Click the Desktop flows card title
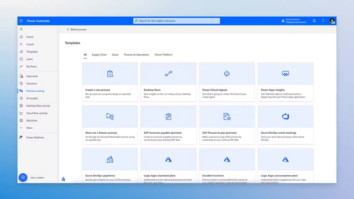This screenshot has width=354, height=199. click(x=152, y=90)
